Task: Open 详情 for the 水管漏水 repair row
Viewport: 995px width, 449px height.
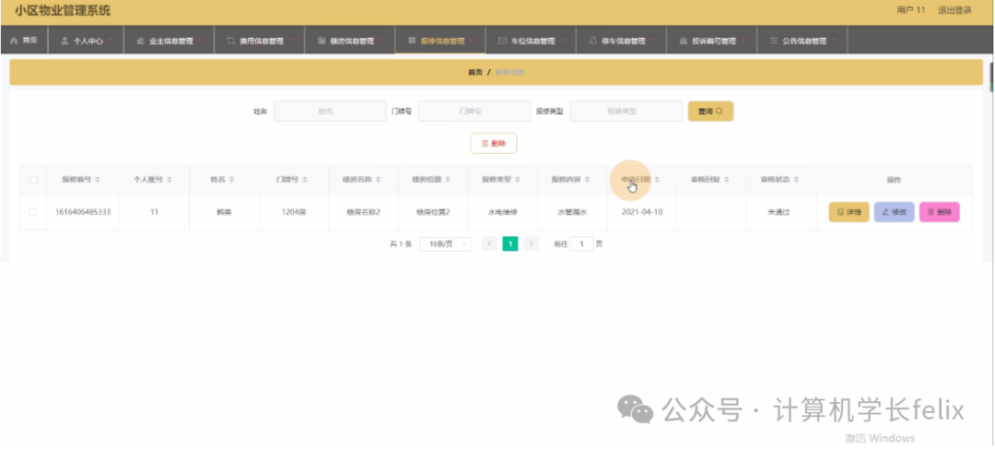Action: (849, 212)
